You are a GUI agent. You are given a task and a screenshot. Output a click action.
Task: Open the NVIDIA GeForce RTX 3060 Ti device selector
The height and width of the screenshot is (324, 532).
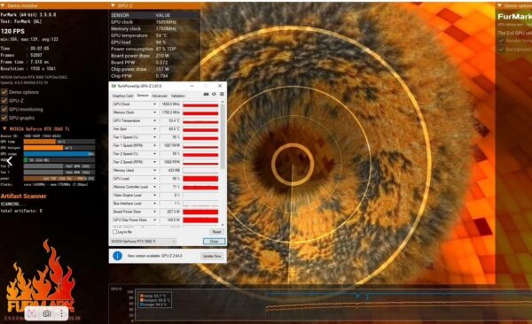[x=144, y=242]
